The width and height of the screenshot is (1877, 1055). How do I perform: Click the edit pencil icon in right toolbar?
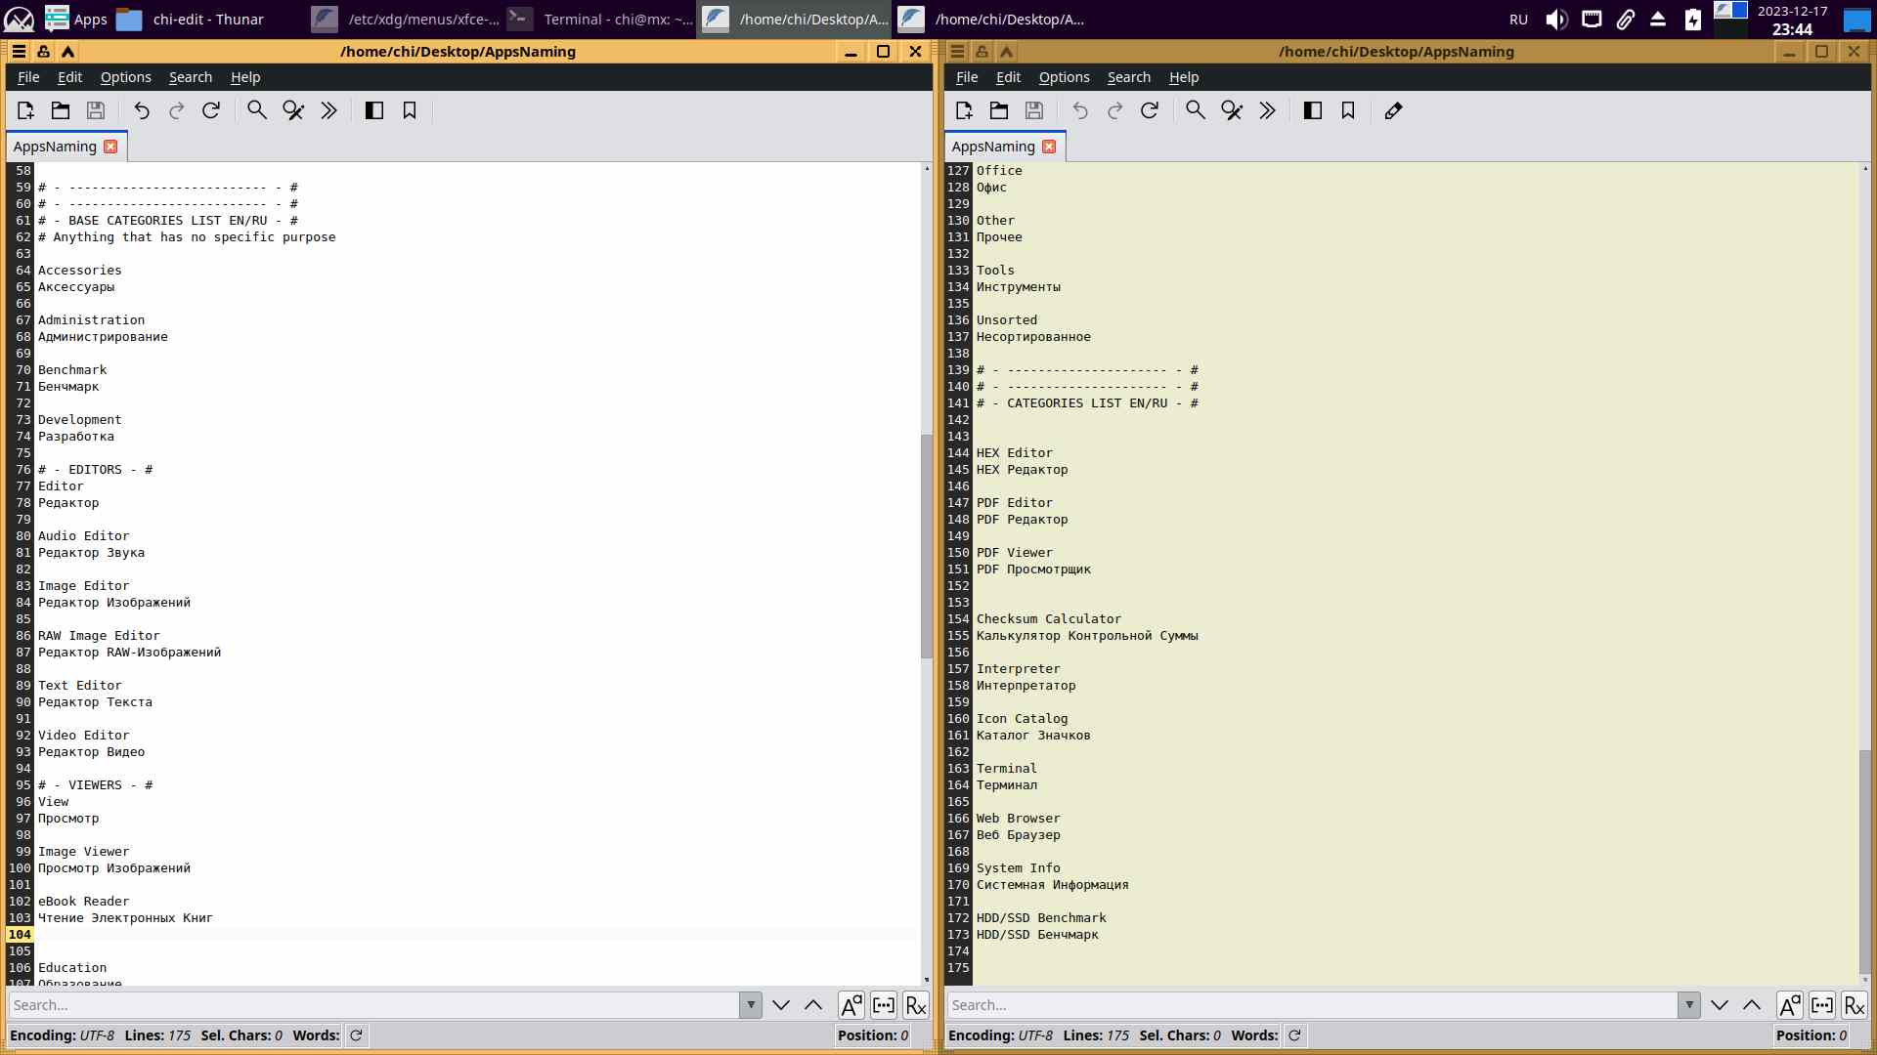(1393, 110)
